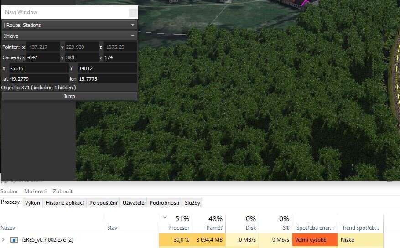The width and height of the screenshot is (400, 248).
Task: Open the Možnosti menu
Action: pos(36,191)
